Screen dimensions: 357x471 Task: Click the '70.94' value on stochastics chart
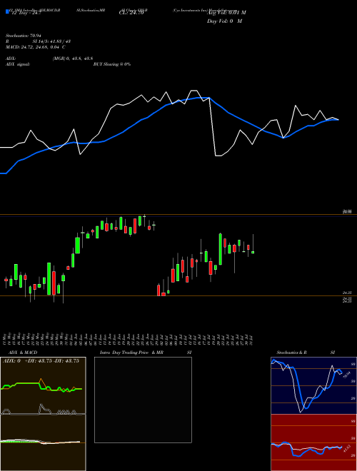(346, 375)
